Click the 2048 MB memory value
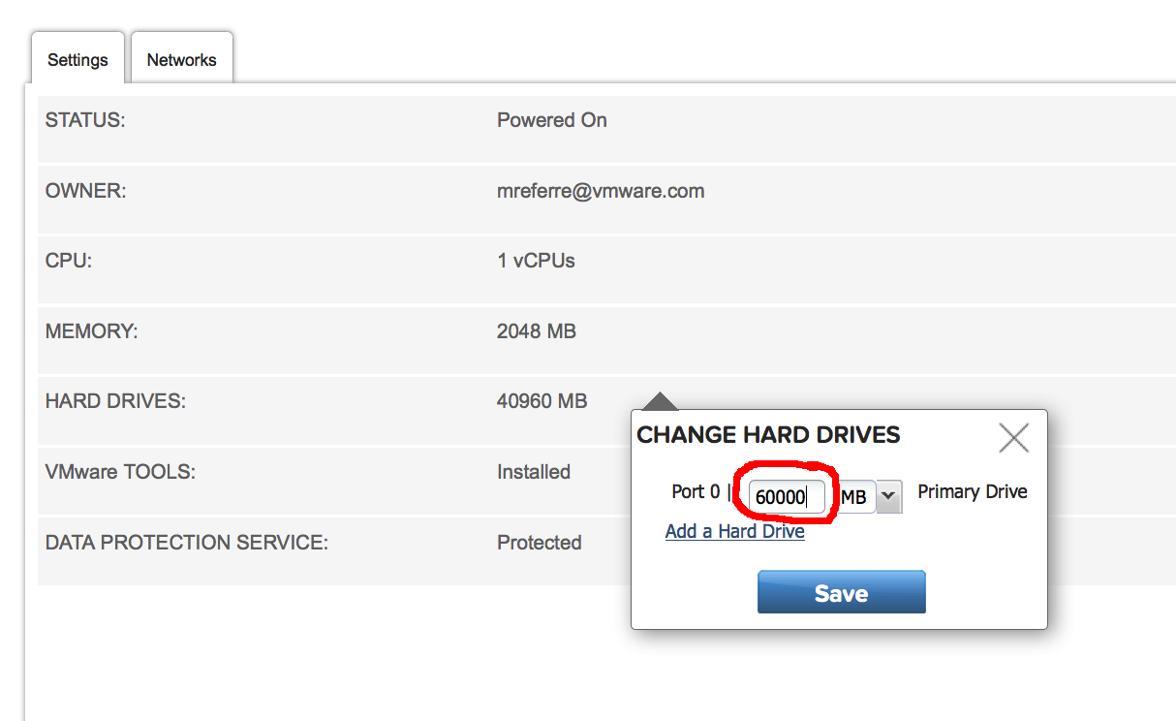This screenshot has width=1176, height=721. click(537, 331)
